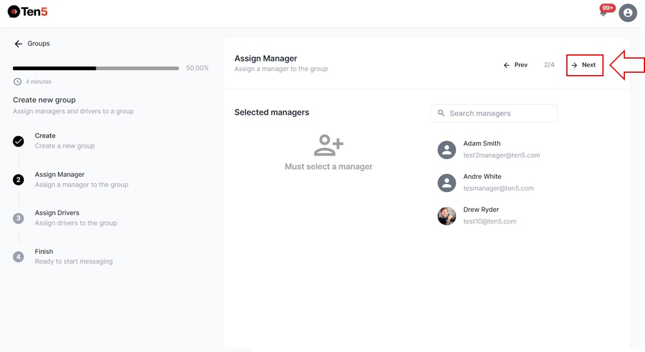
Task: Click Adam Smith's avatar icon
Action: tap(447, 150)
